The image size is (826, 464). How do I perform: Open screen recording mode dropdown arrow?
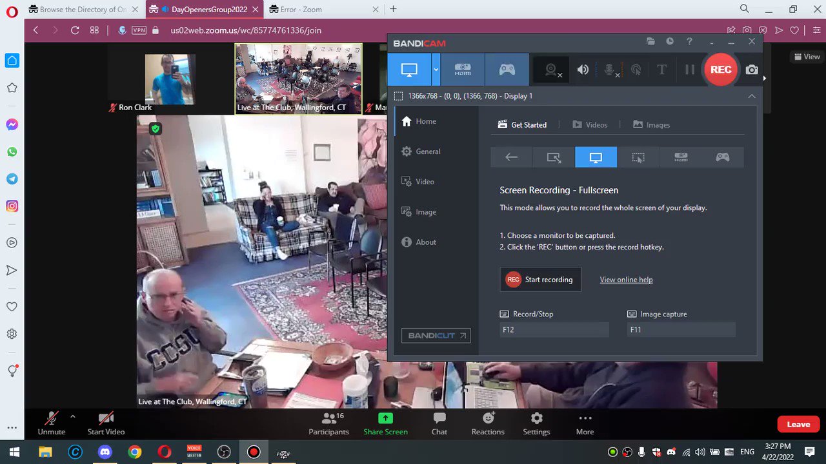pyautogui.click(x=436, y=70)
